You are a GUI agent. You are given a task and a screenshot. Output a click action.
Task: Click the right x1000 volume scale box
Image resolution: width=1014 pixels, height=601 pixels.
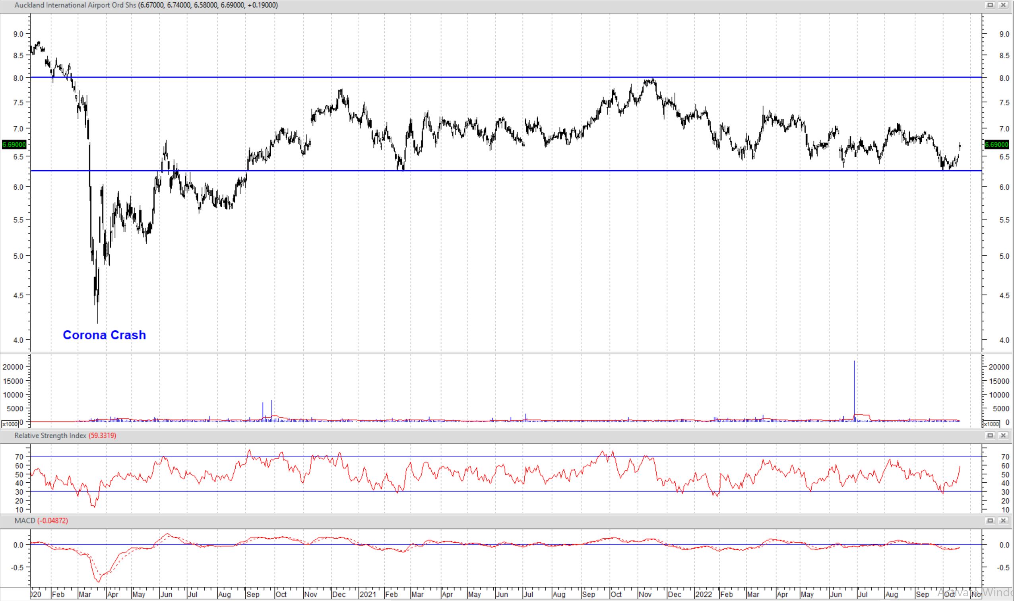pyautogui.click(x=991, y=424)
